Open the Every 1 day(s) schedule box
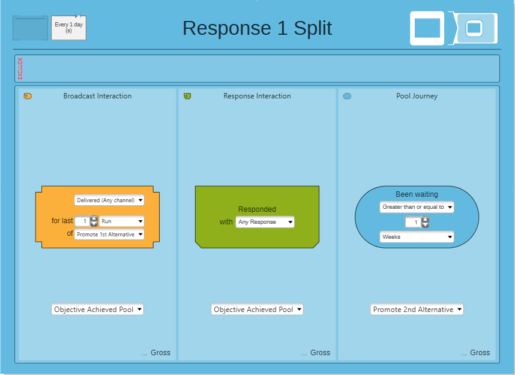 [68, 28]
